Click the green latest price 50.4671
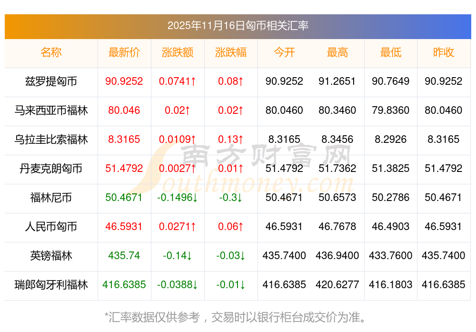Image resolution: width=476 pixels, height=332 pixels. (124, 198)
